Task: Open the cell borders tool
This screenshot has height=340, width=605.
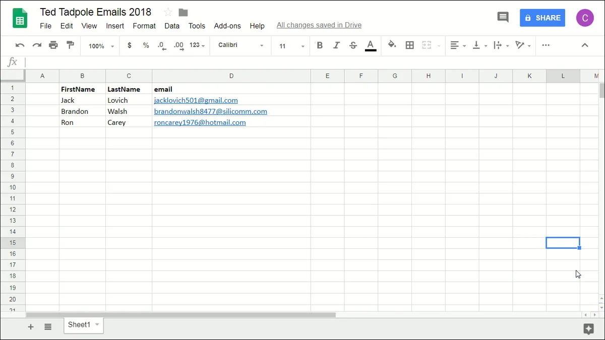Action: coord(410,45)
